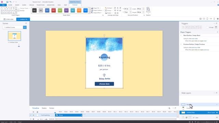Switch to the HOME ribbon tab
Screen dimensions: 219x123
(10, 5)
